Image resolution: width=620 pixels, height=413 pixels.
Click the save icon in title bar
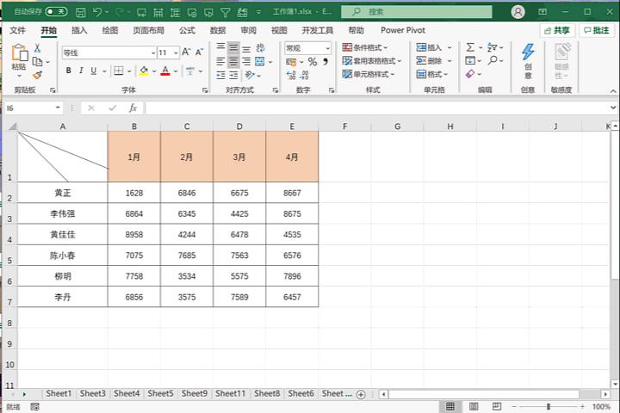pos(80,12)
